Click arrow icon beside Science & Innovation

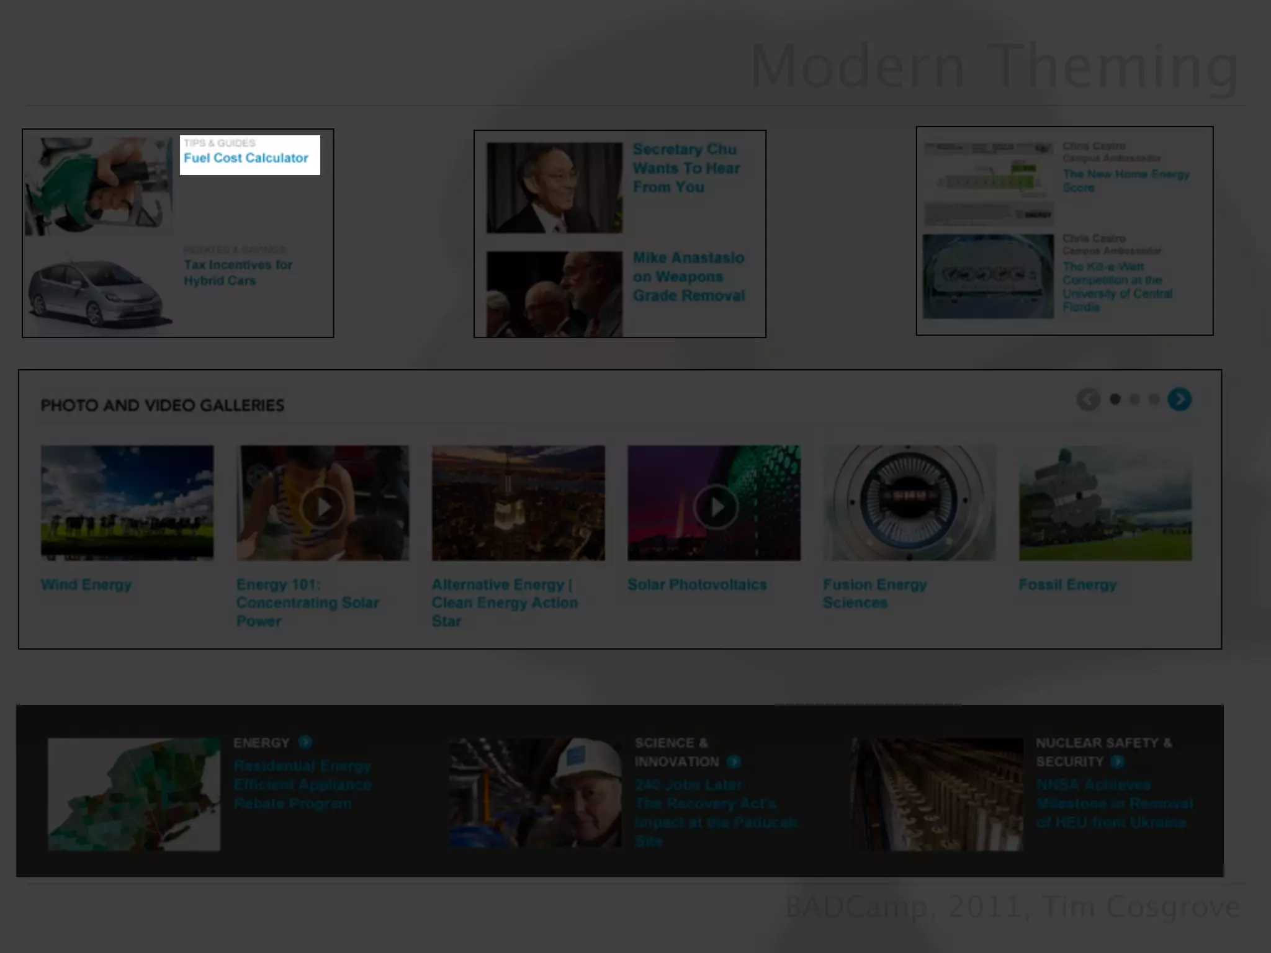coord(734,761)
